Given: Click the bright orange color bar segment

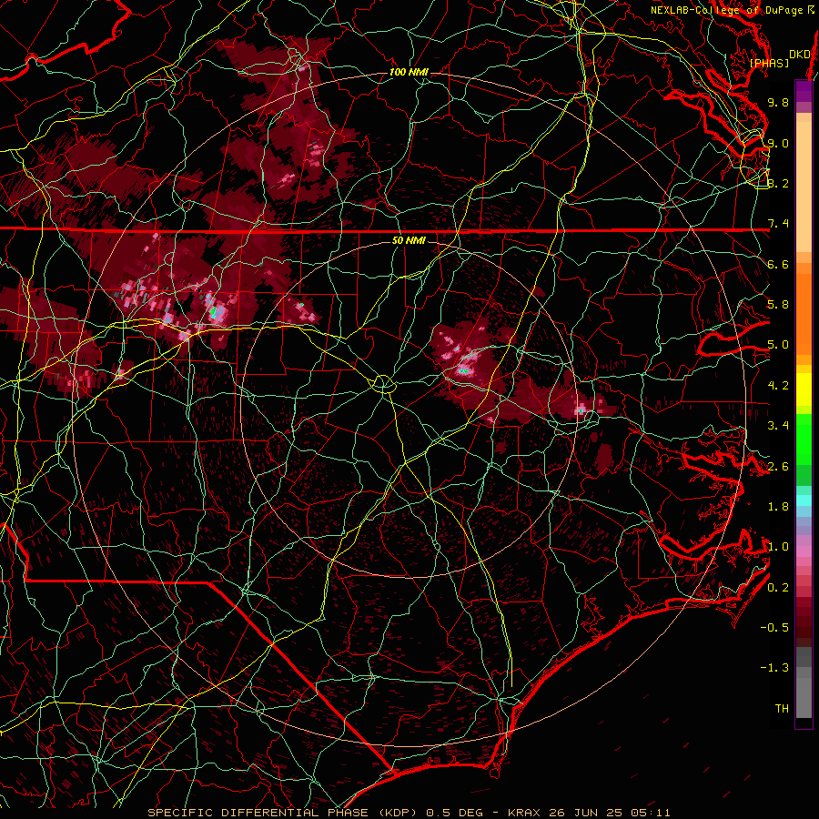Looking at the screenshot, I should pyautogui.click(x=804, y=313).
